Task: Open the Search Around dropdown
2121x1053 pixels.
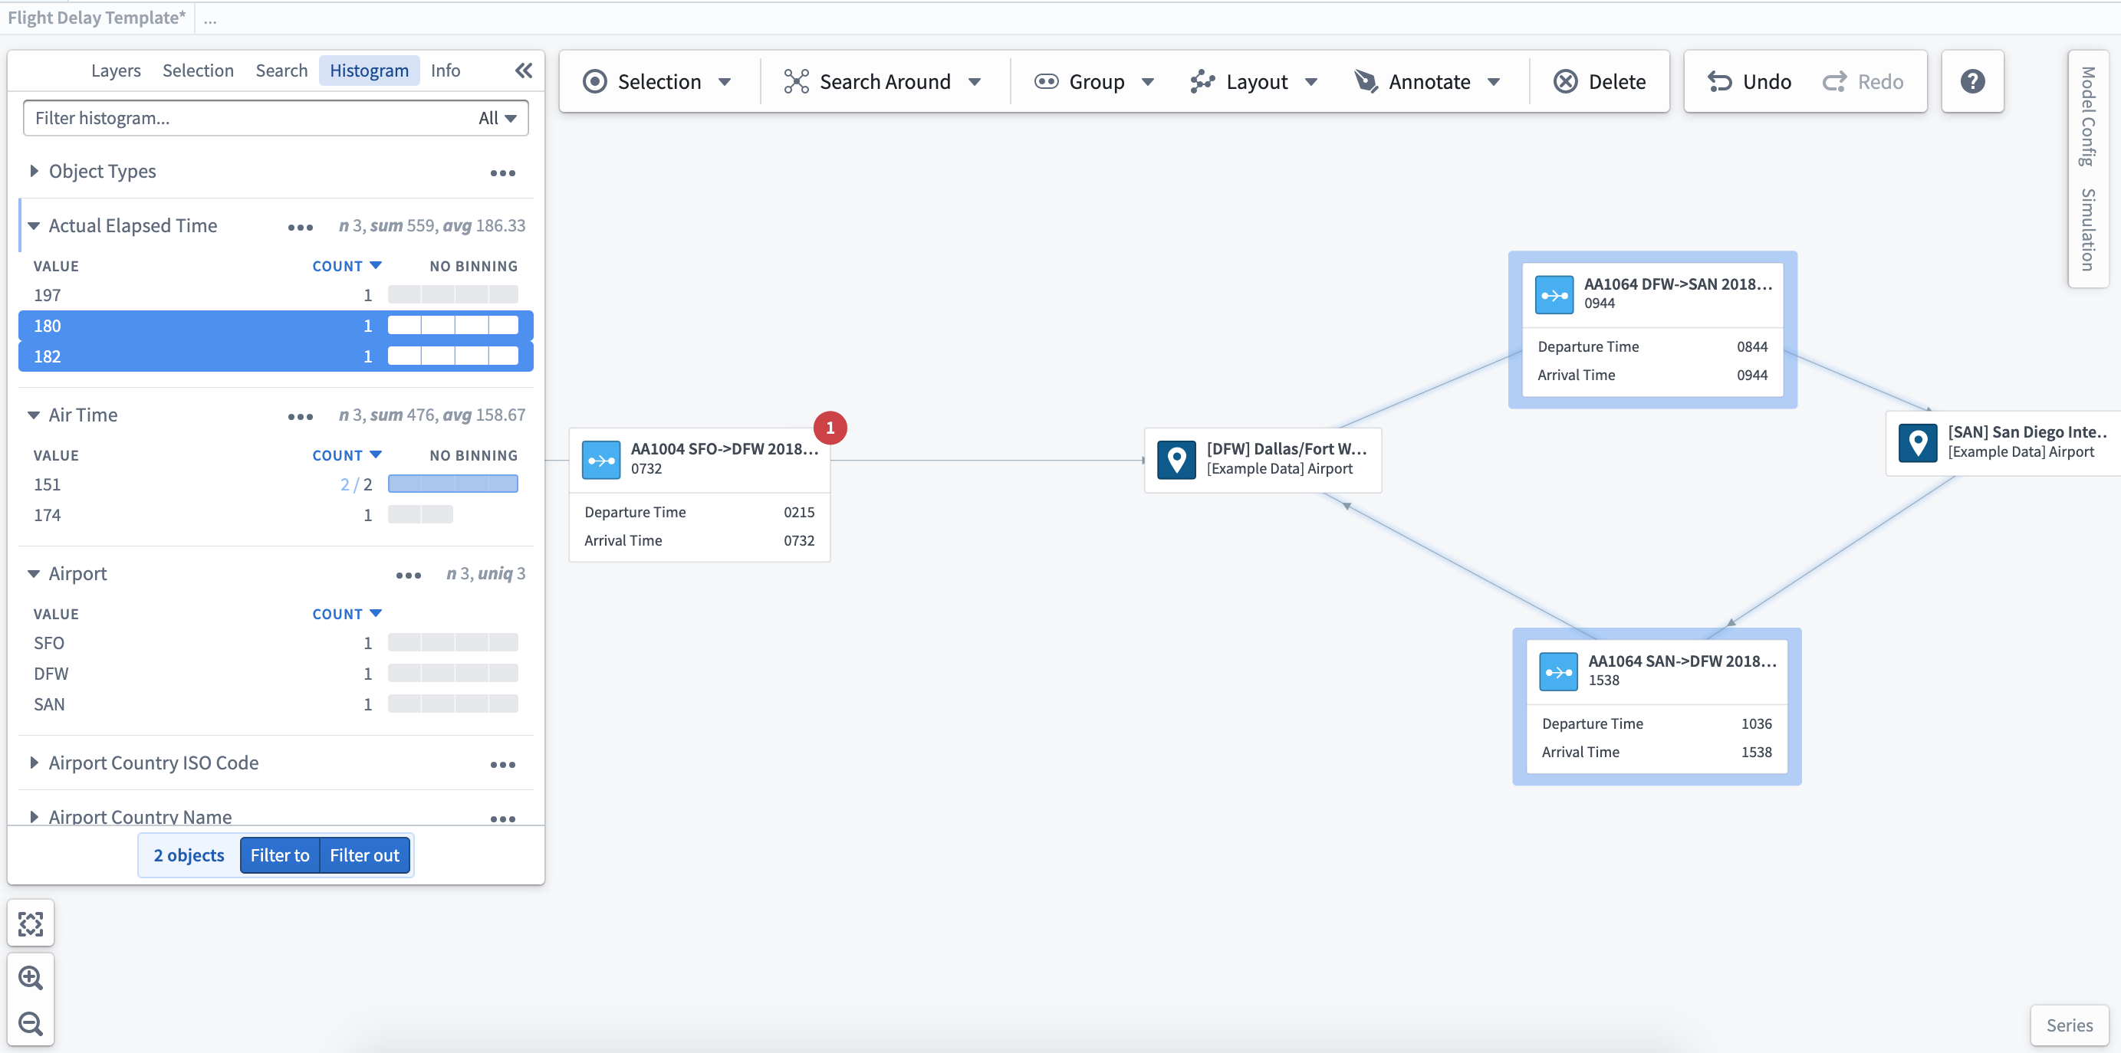Action: tap(882, 81)
